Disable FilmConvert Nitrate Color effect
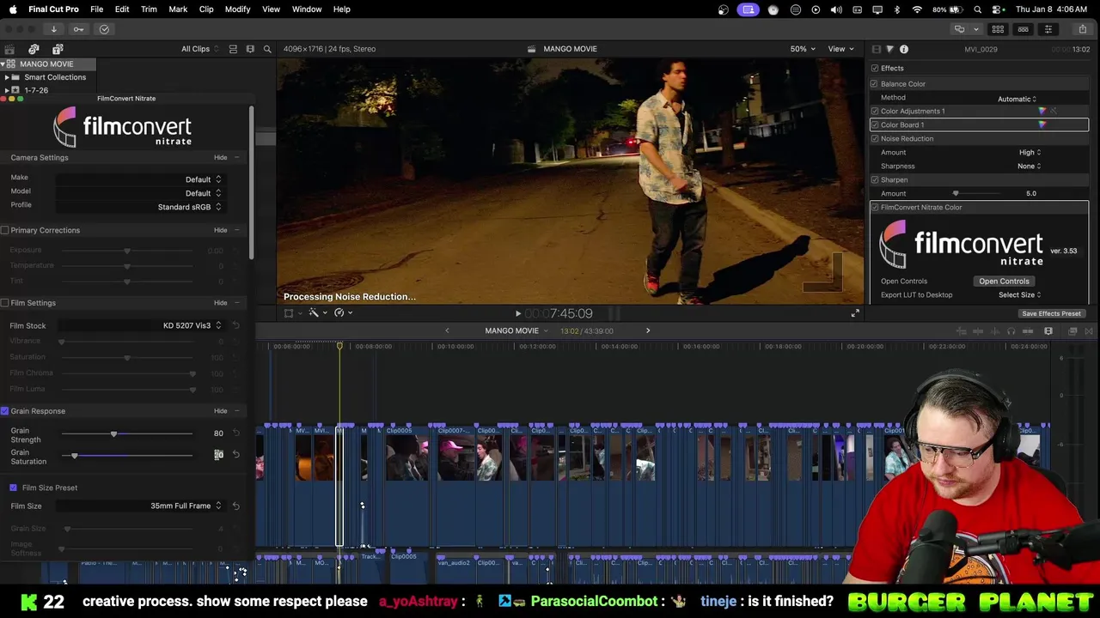Viewport: 1100px width, 618px height. pyautogui.click(x=874, y=207)
